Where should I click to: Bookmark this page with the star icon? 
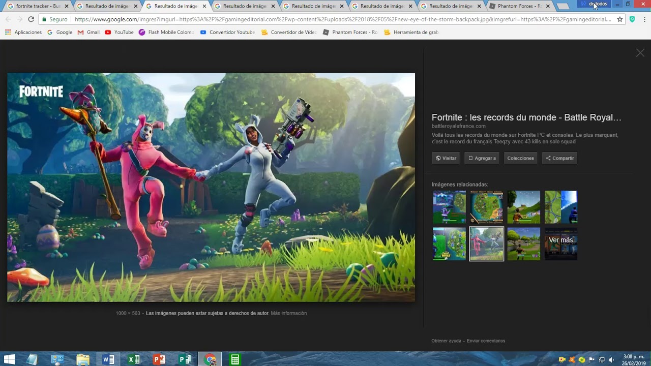coord(620,19)
